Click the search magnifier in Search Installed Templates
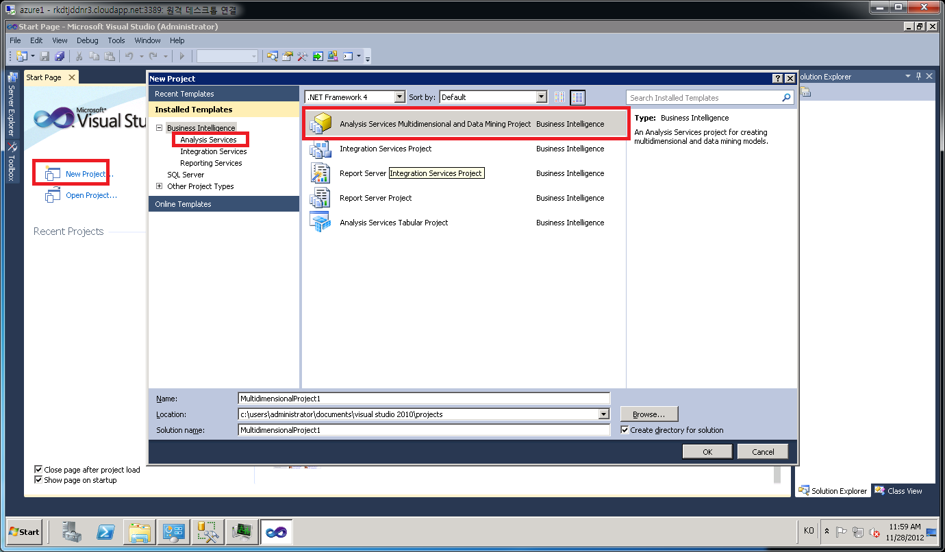The height and width of the screenshot is (552, 945). click(786, 98)
